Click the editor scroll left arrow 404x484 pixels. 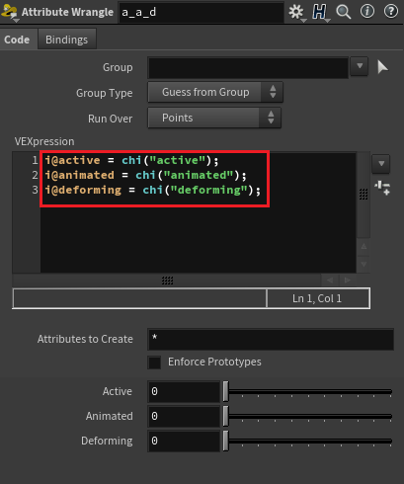(x=330, y=281)
